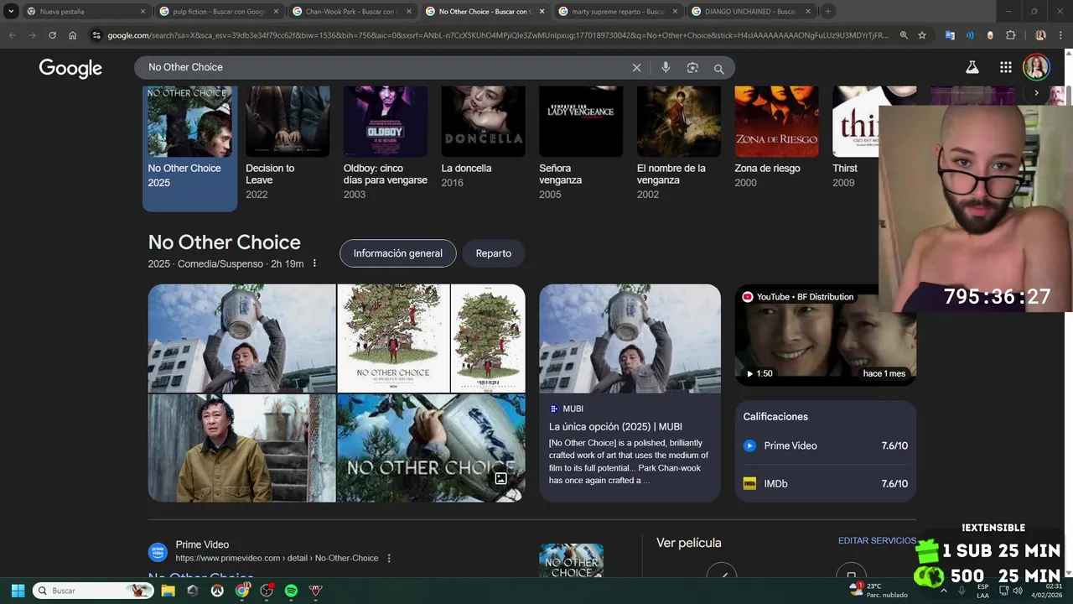Open man in yellow jacket image
Viewport: 1073px width, 604px height.
pyautogui.click(x=241, y=448)
